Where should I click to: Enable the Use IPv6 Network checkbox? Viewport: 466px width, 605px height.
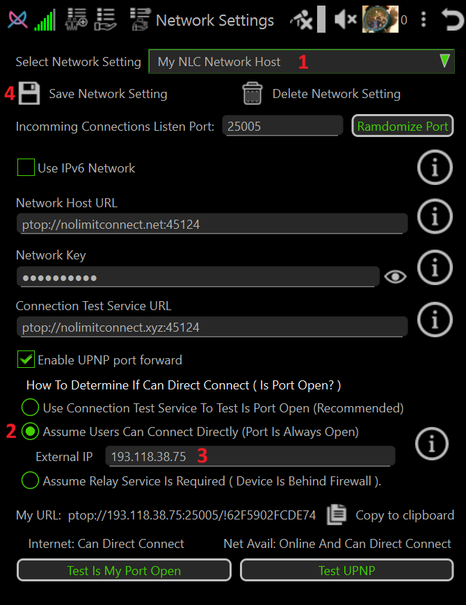click(x=26, y=168)
